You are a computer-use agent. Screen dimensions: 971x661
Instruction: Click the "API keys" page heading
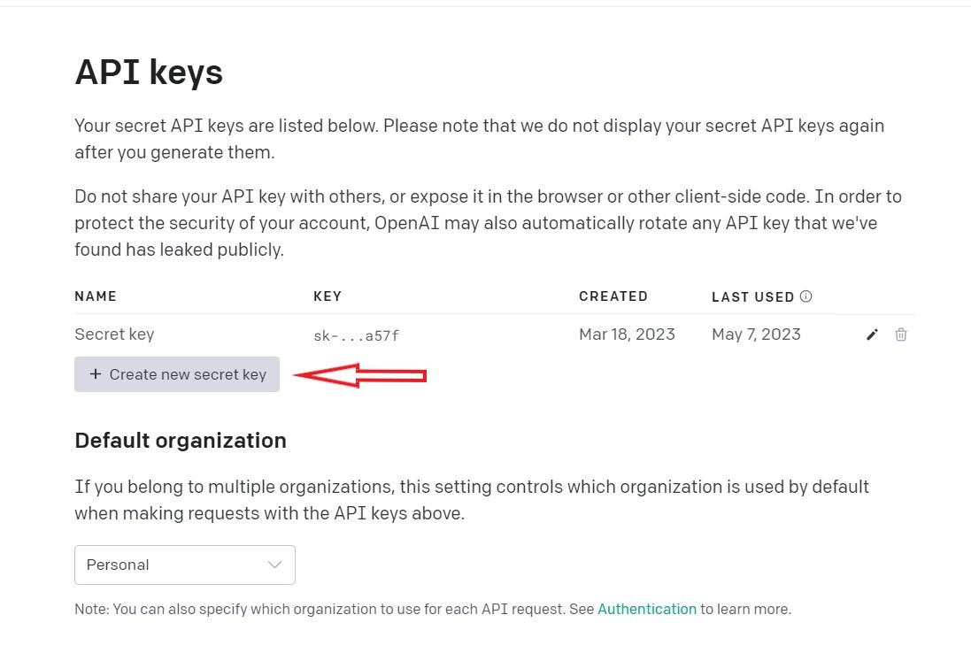(x=149, y=72)
